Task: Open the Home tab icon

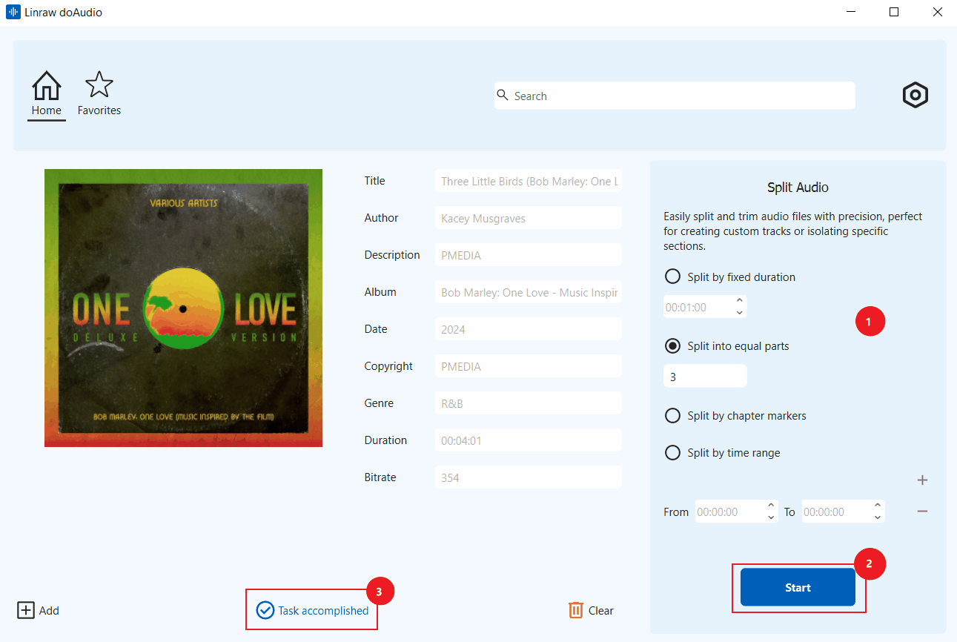Action: pos(46,86)
